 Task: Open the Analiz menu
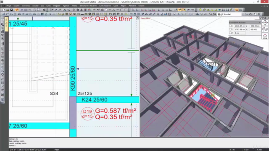74,5
